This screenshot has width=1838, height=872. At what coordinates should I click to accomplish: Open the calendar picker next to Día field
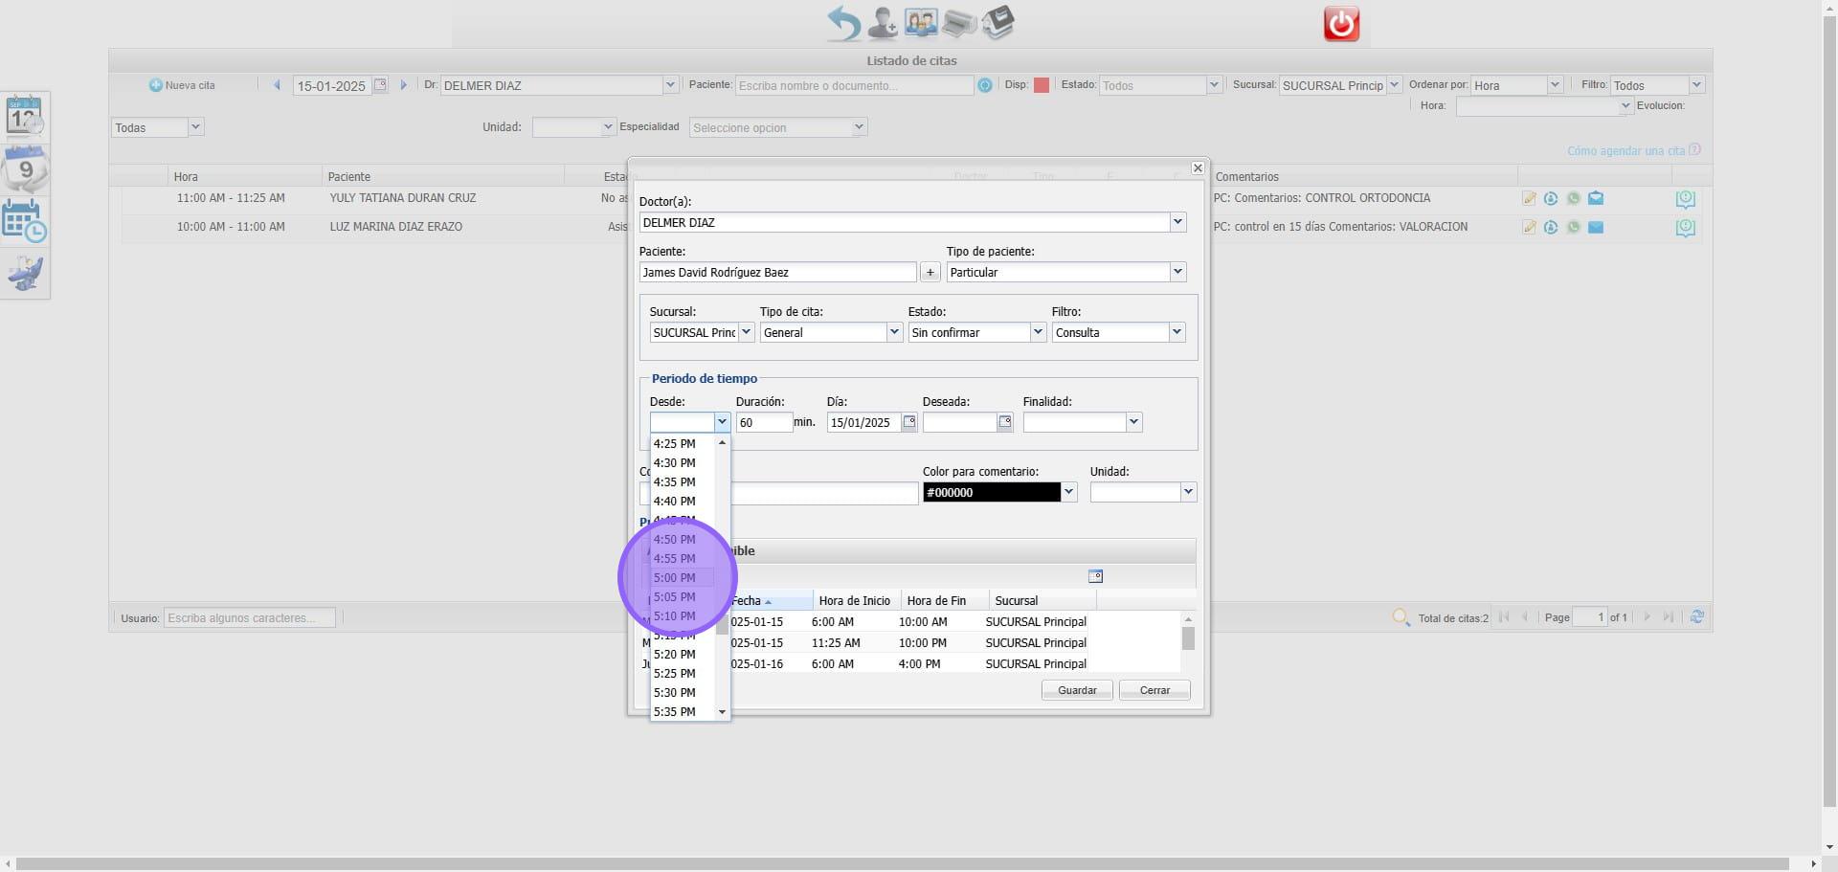pyautogui.click(x=909, y=422)
